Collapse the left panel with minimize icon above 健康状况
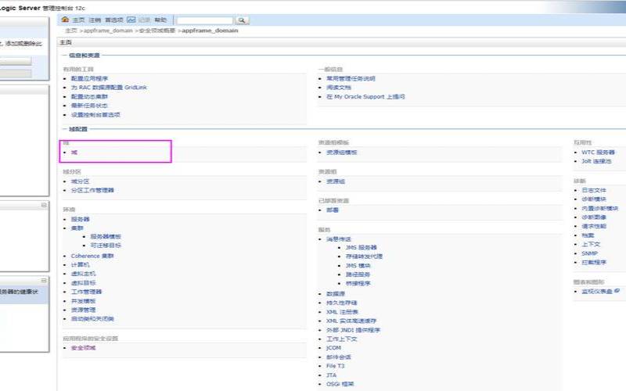Screen dimensions: 626x391 (44, 281)
